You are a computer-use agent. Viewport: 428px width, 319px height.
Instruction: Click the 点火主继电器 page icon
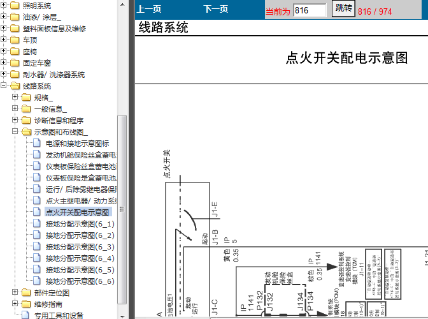(x=37, y=200)
